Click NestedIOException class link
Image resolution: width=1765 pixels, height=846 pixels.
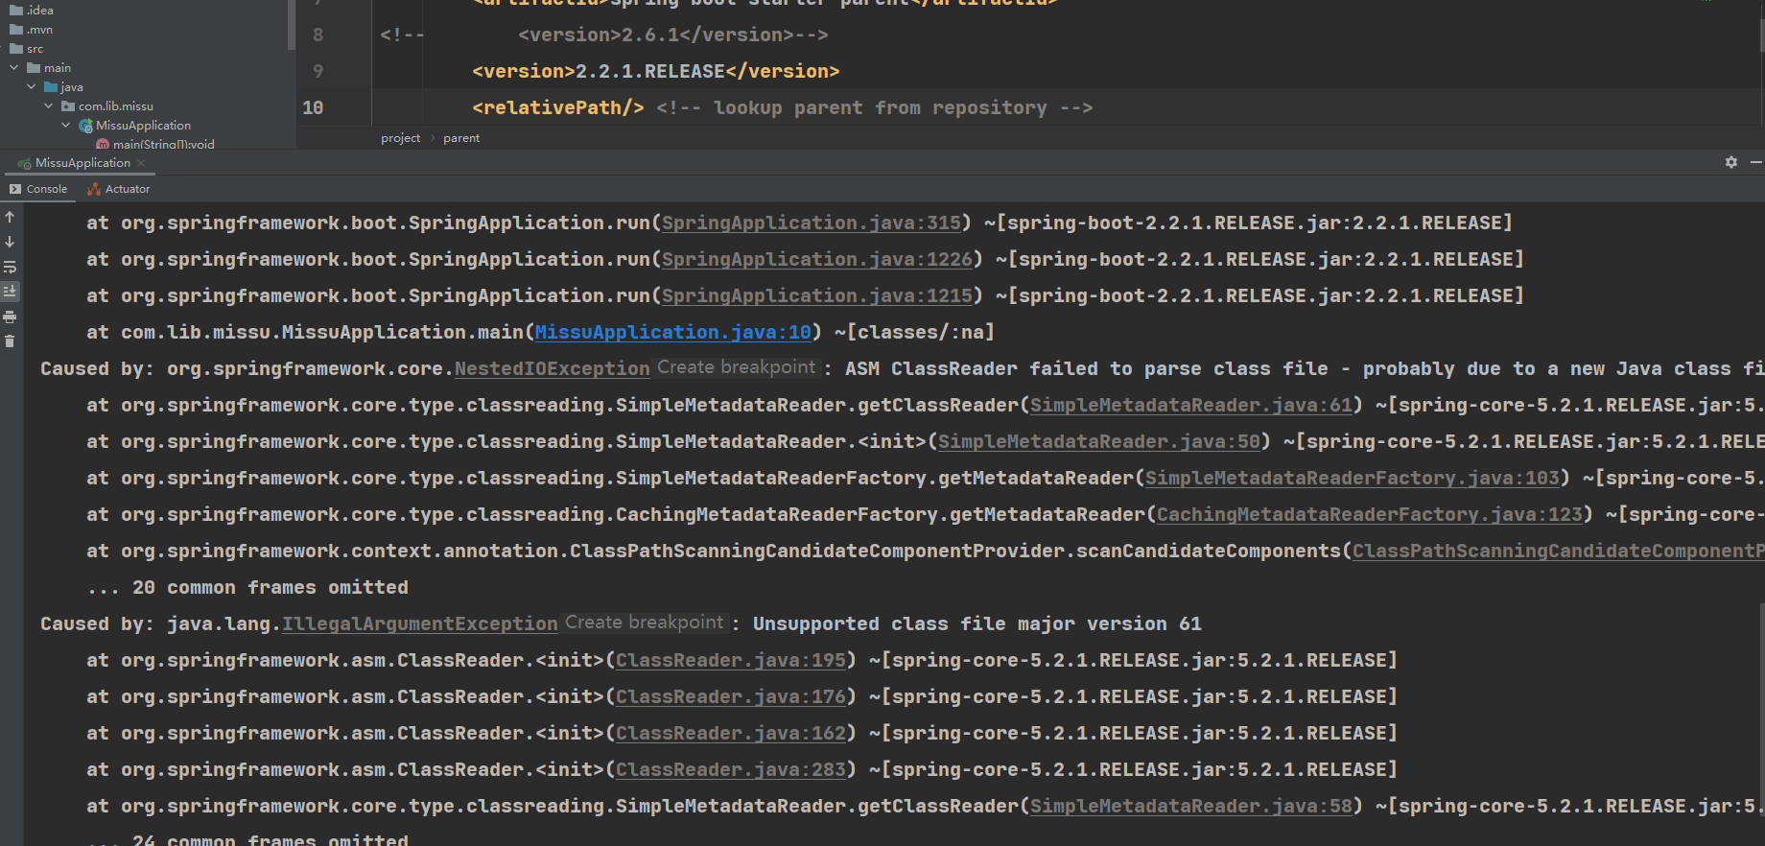coord(553,368)
